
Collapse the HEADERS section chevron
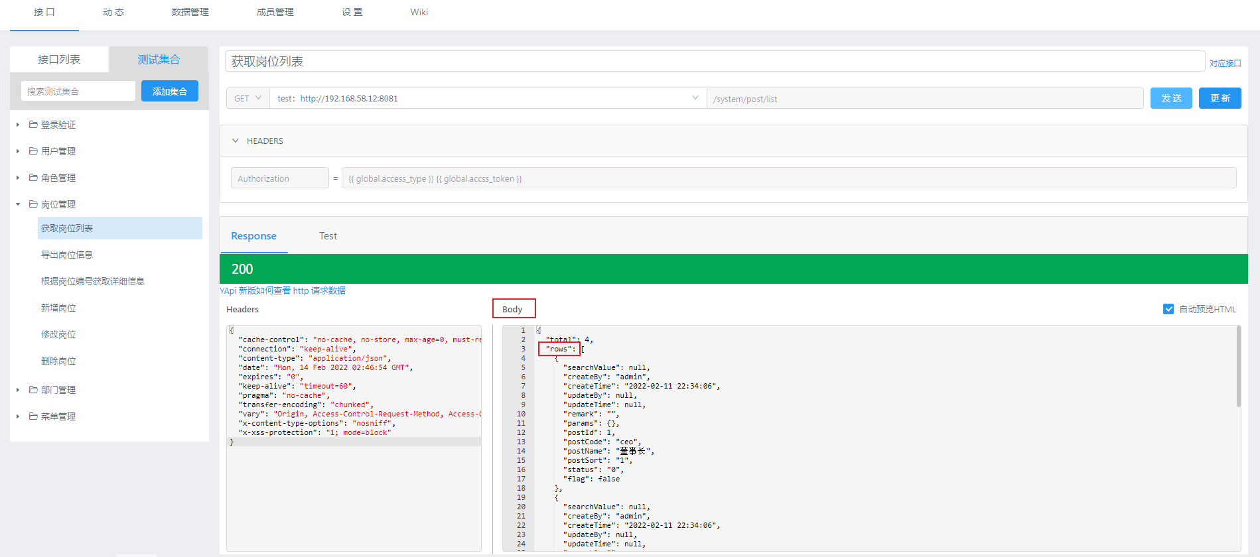point(235,141)
